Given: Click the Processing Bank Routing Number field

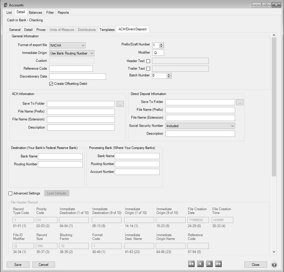Looking at the screenshot, I should (x=137, y=164).
